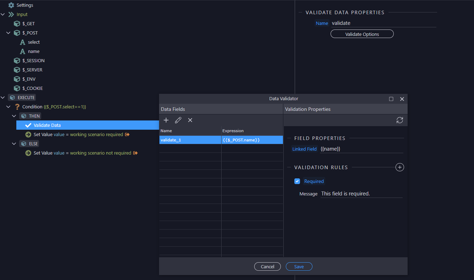
Task: Uncheck the Required validation rule checkbox
Action: pyautogui.click(x=297, y=181)
